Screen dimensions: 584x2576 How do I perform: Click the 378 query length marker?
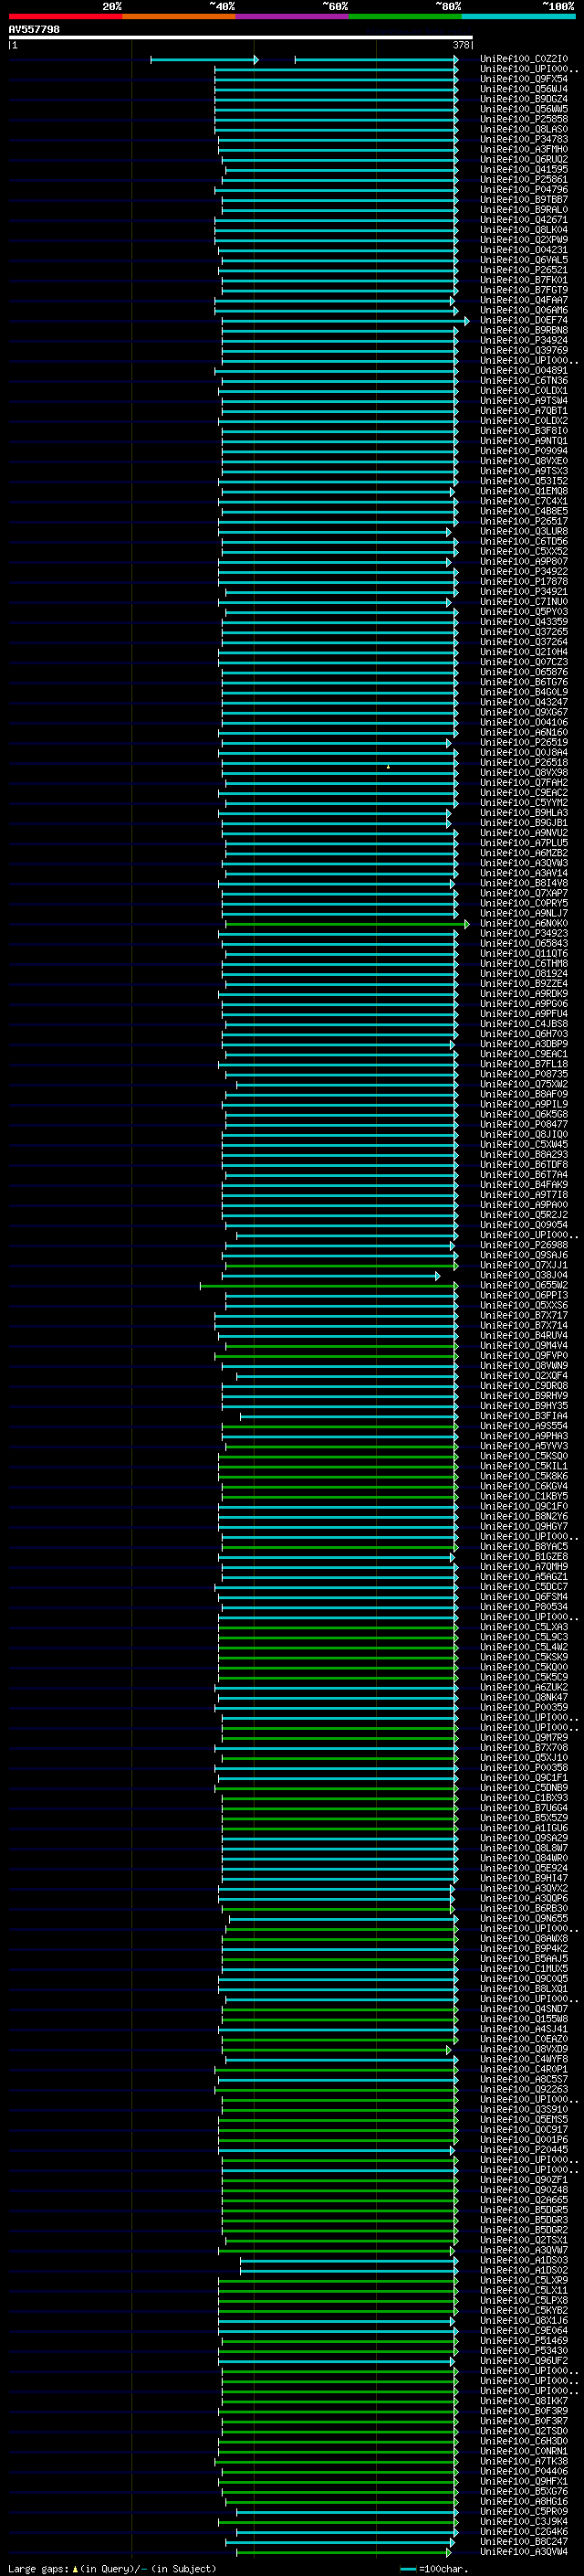(461, 45)
